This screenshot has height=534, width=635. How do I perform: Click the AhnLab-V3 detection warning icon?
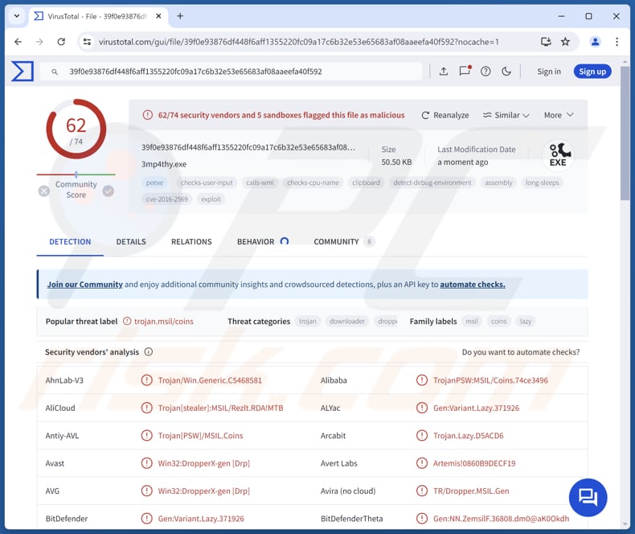click(x=146, y=380)
